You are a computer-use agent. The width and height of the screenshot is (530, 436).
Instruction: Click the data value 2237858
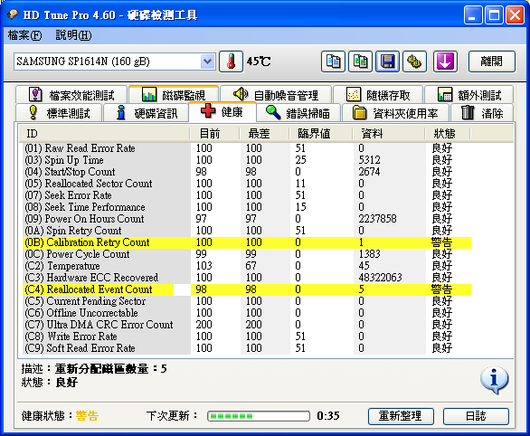[x=377, y=219]
